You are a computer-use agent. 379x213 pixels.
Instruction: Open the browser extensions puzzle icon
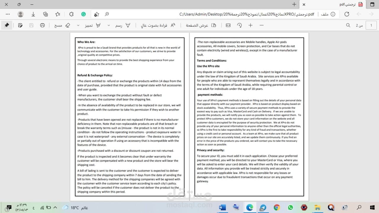71,14
